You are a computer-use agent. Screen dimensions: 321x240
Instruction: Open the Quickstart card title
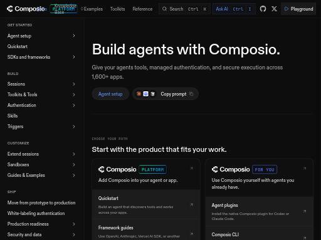point(108,198)
